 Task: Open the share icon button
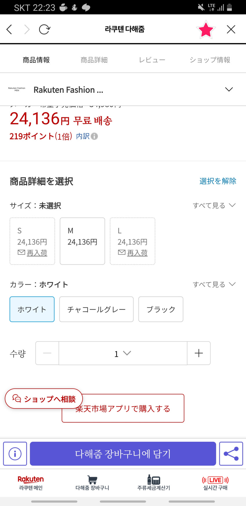pyautogui.click(x=231, y=454)
